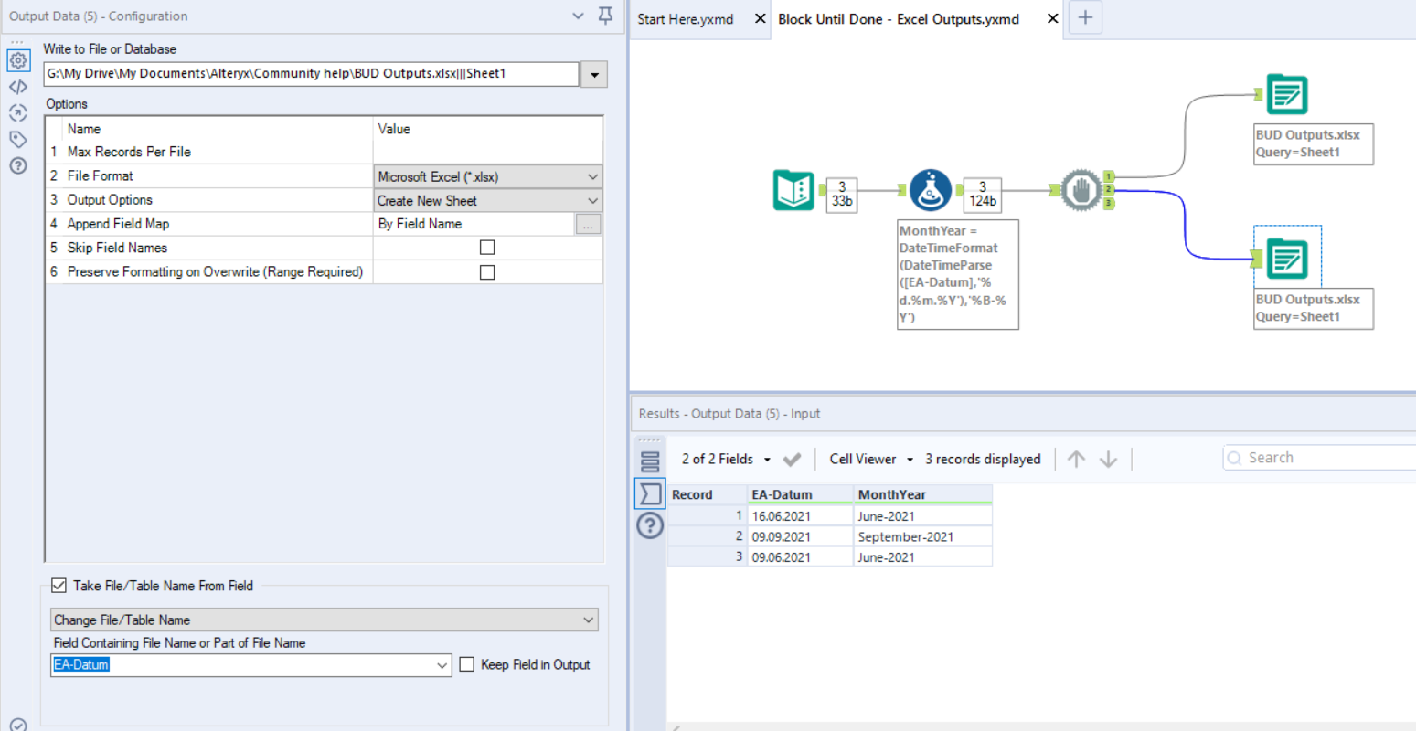Enable Skip Field Names checkbox
The image size is (1416, 731).
pyautogui.click(x=487, y=248)
